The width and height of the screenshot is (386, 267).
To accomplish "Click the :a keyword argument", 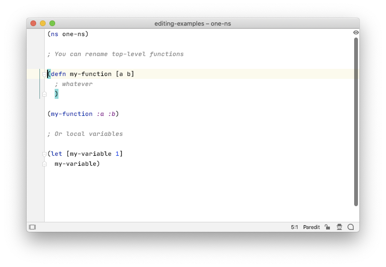I will pyautogui.click(x=100, y=114).
